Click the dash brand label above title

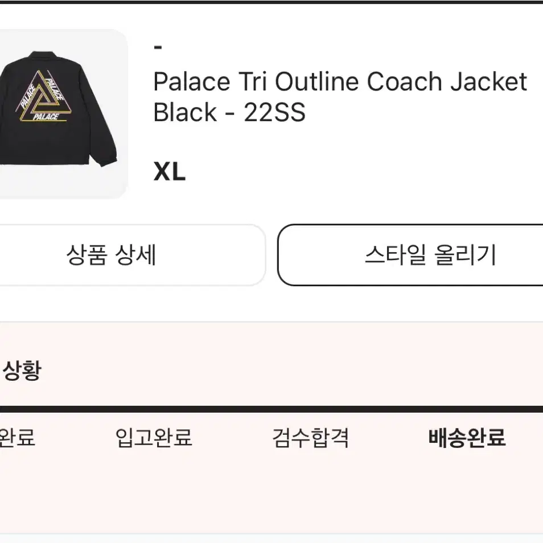(158, 47)
